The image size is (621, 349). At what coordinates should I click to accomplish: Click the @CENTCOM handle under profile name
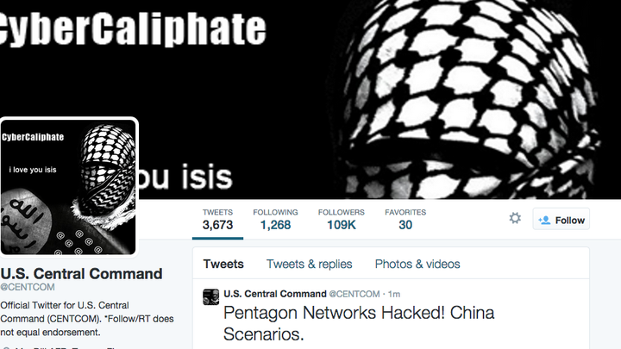28,287
